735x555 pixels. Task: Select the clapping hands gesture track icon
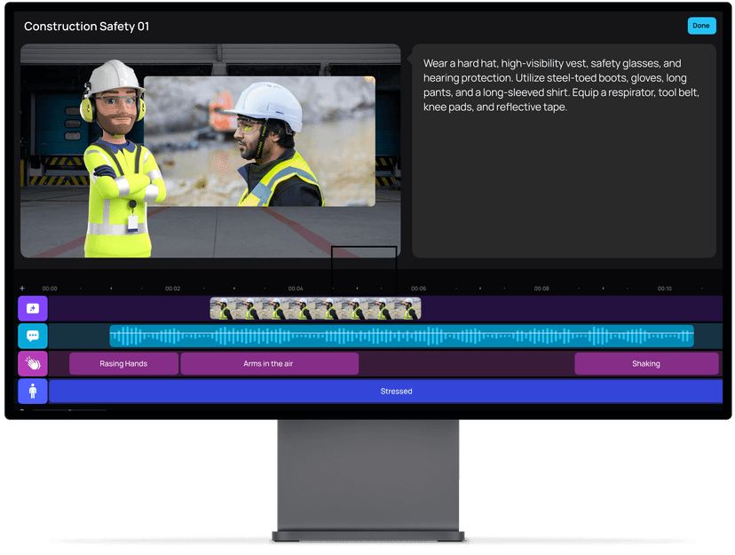[x=33, y=363]
